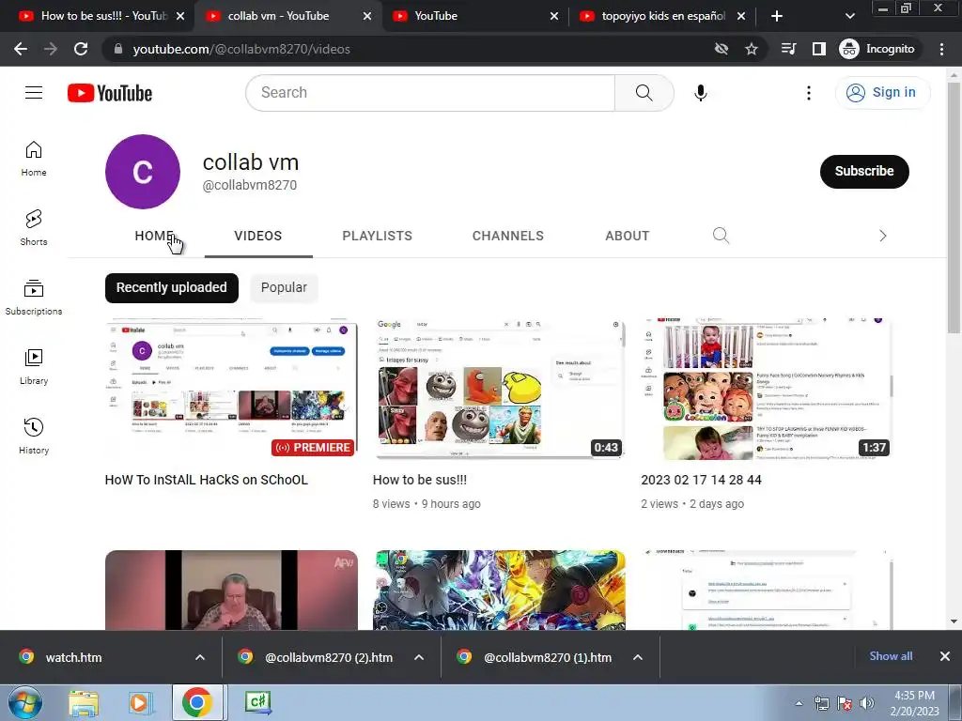Open video title '2023 02 17 14 28 44'

coord(701,480)
